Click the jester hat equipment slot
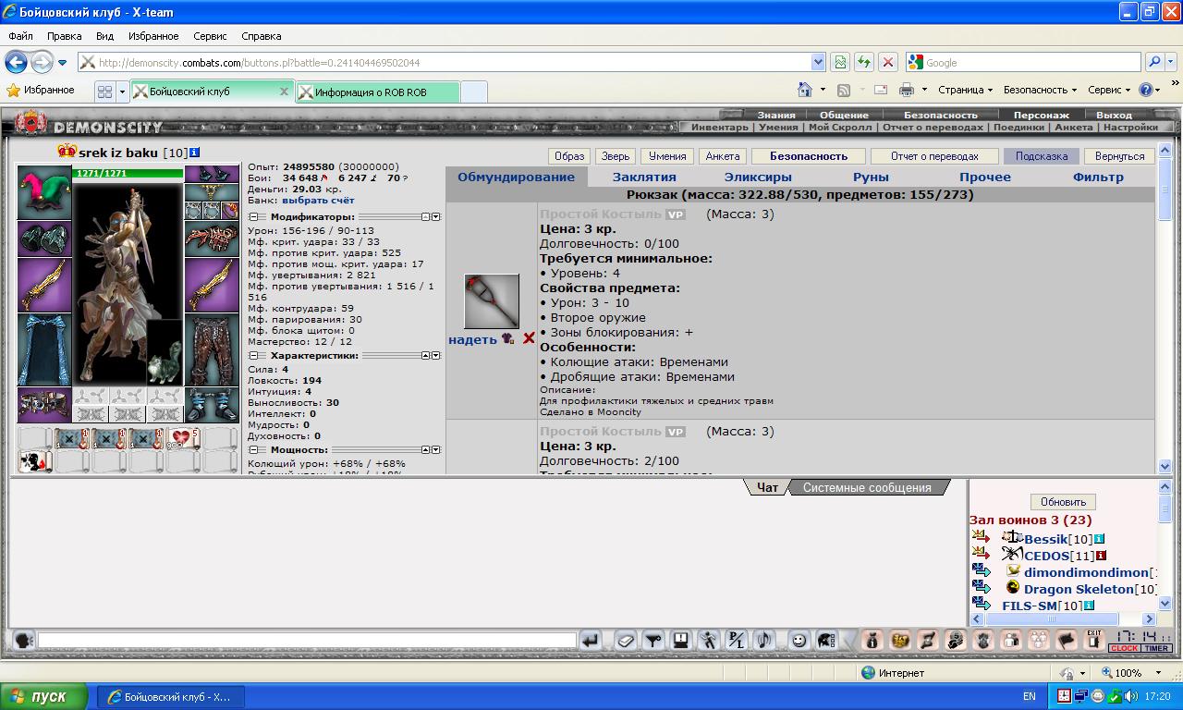The height and width of the screenshot is (710, 1183). coord(44,192)
